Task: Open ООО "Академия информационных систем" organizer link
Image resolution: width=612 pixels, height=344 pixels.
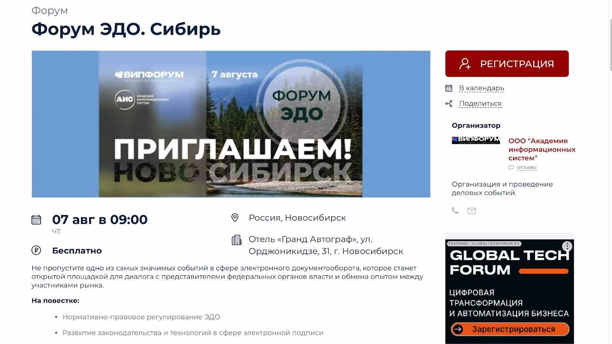Action: click(x=542, y=149)
